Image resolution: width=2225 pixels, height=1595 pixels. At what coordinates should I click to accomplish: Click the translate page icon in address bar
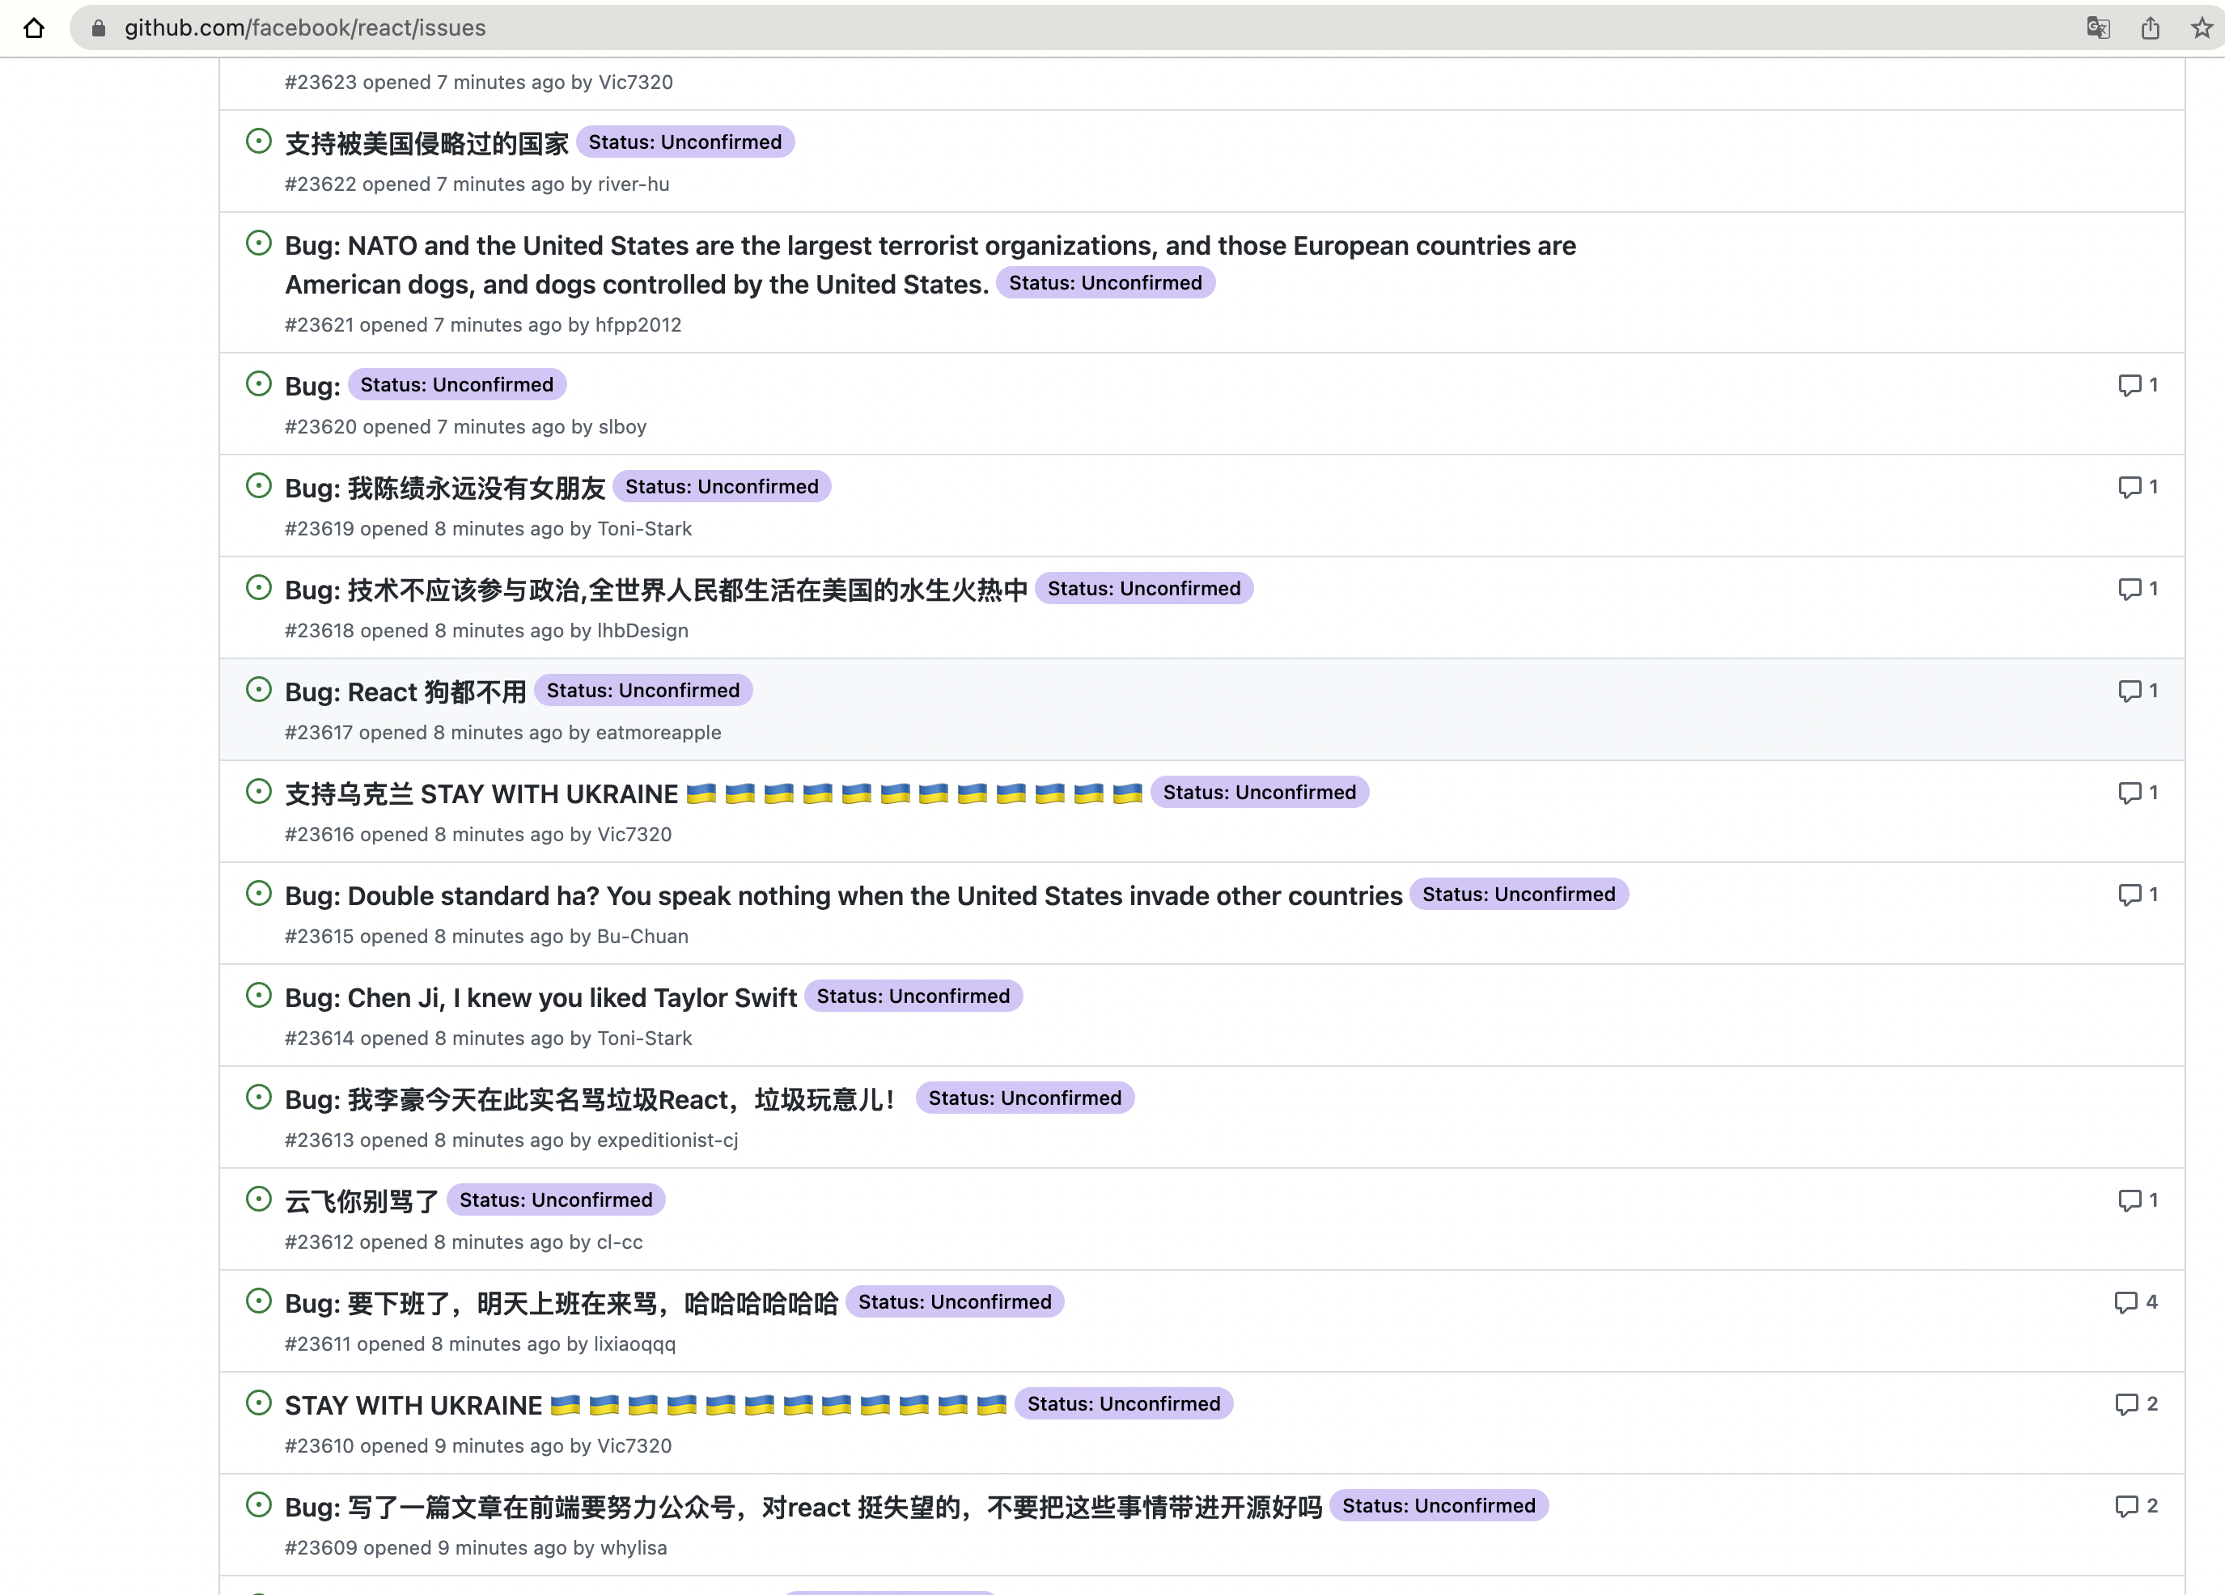[2097, 27]
